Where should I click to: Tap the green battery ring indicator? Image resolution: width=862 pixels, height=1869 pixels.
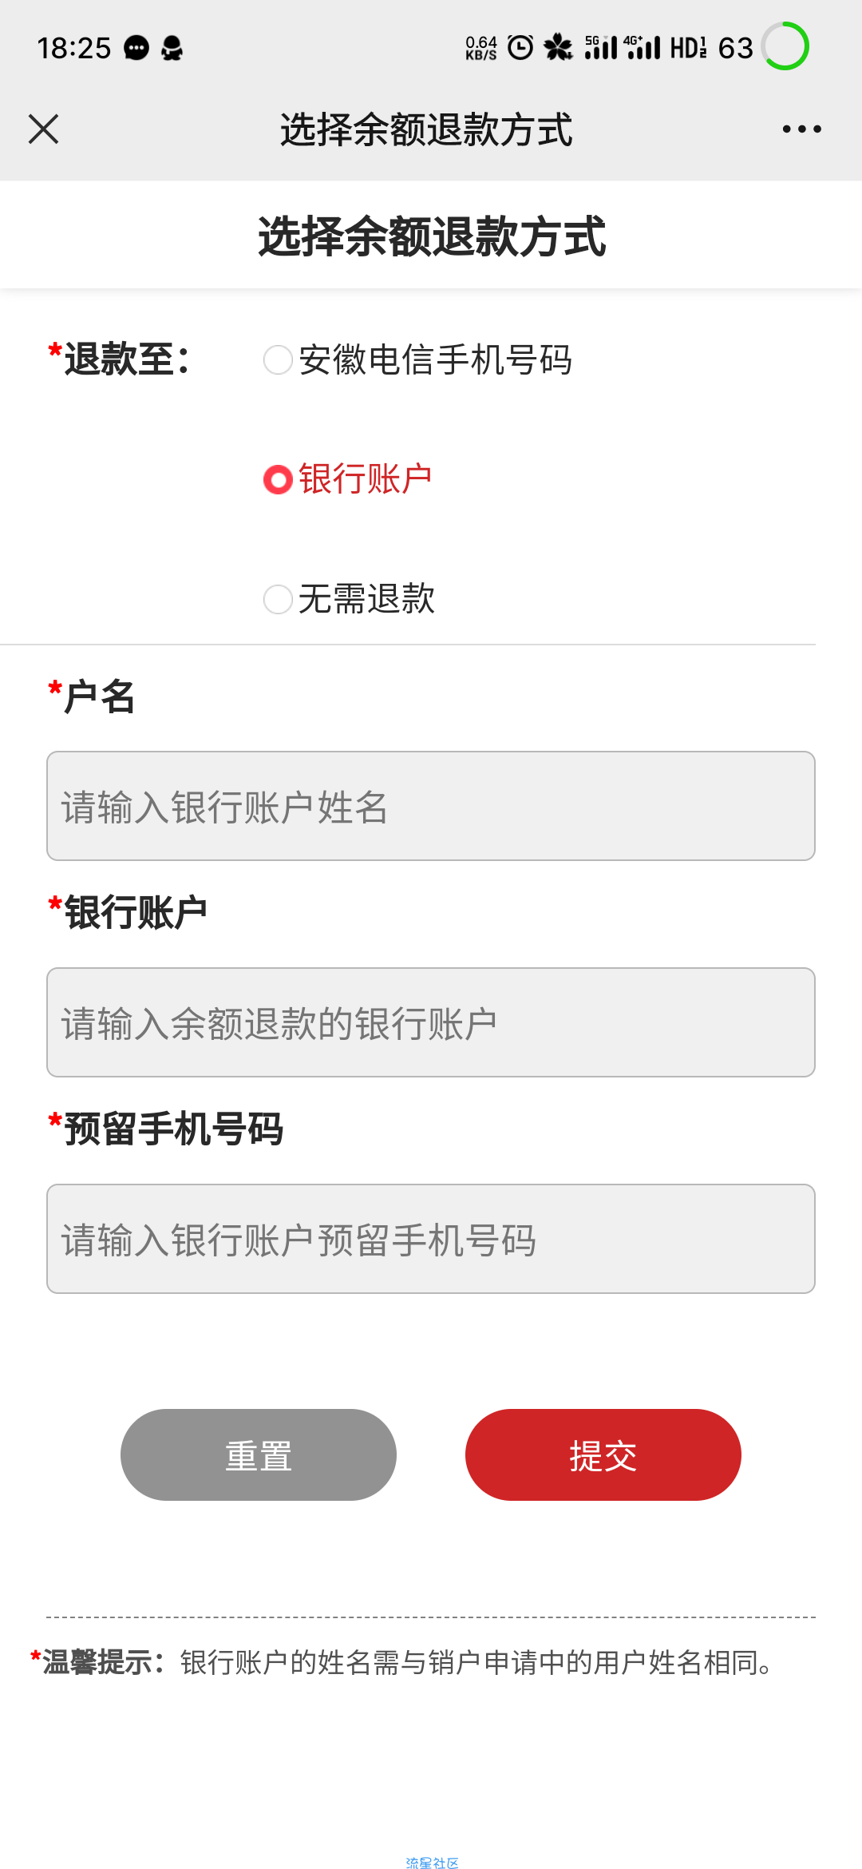pyautogui.click(x=785, y=46)
